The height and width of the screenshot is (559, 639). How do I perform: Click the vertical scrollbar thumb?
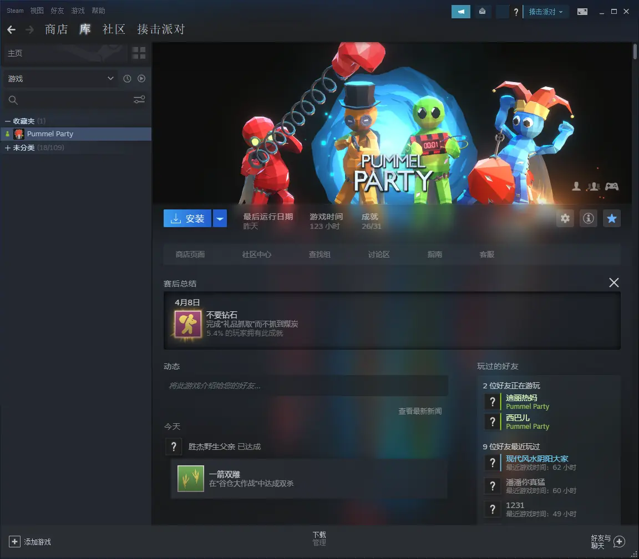coord(635,52)
